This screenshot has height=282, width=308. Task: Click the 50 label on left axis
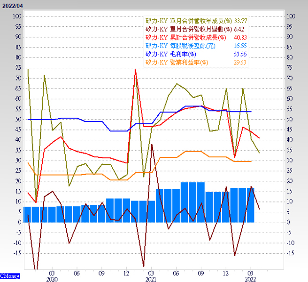click(x=19, y=119)
